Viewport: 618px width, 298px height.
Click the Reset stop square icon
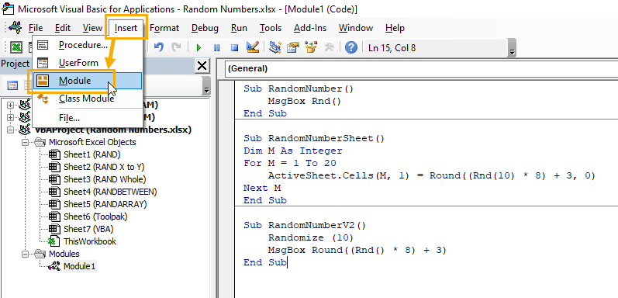(x=234, y=48)
